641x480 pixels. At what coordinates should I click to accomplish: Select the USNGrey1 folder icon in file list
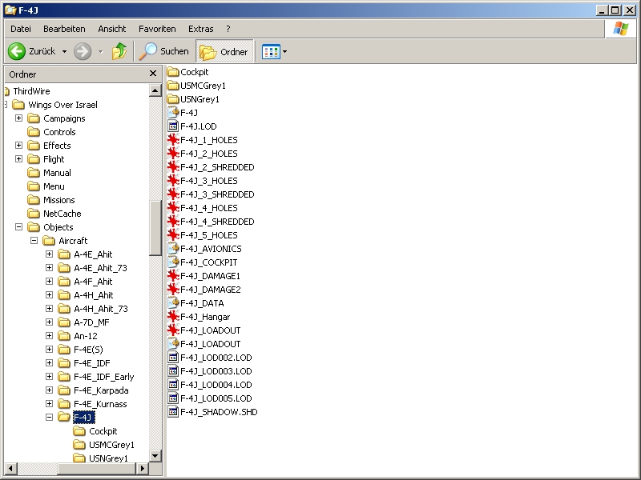pyautogui.click(x=173, y=99)
